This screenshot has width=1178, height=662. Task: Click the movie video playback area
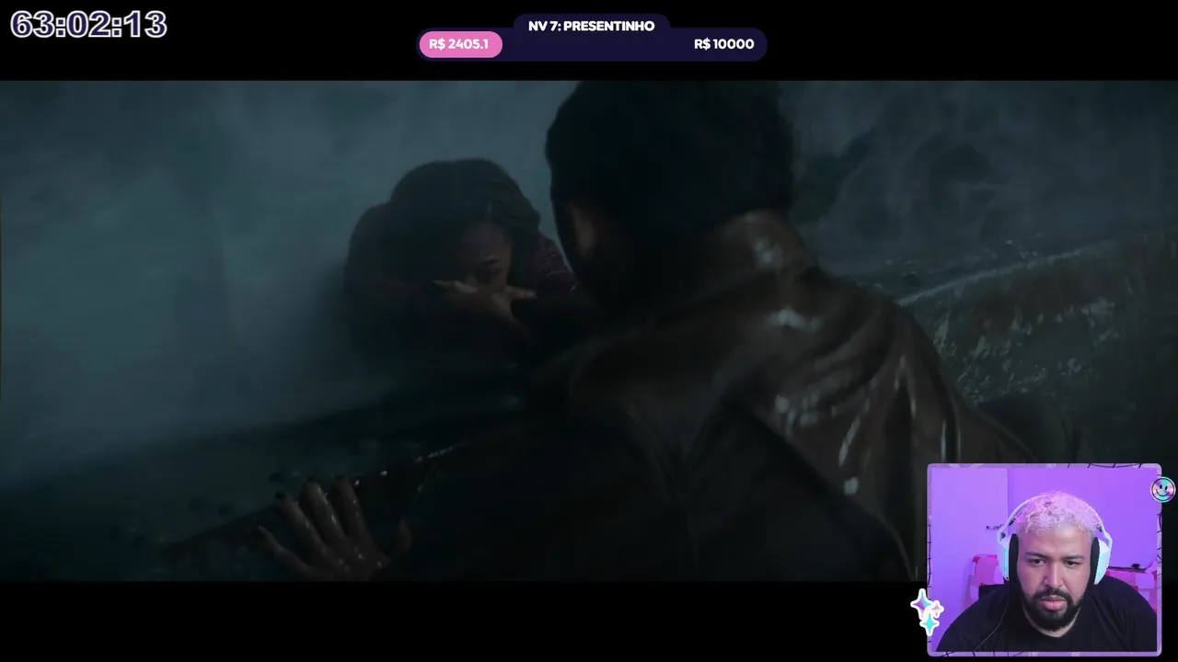tap(589, 331)
